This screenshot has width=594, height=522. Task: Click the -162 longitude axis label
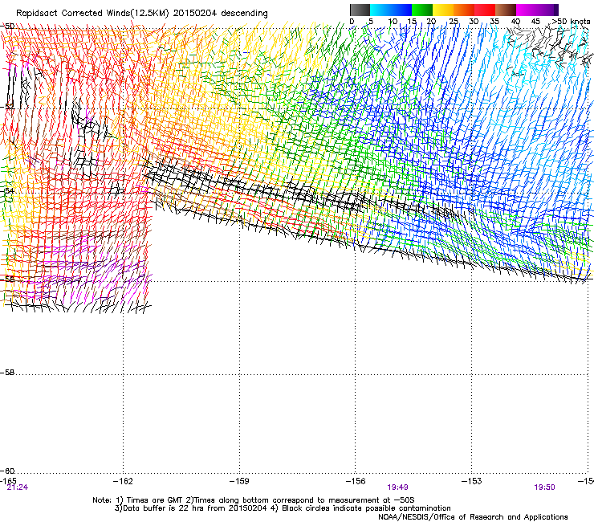(x=123, y=481)
